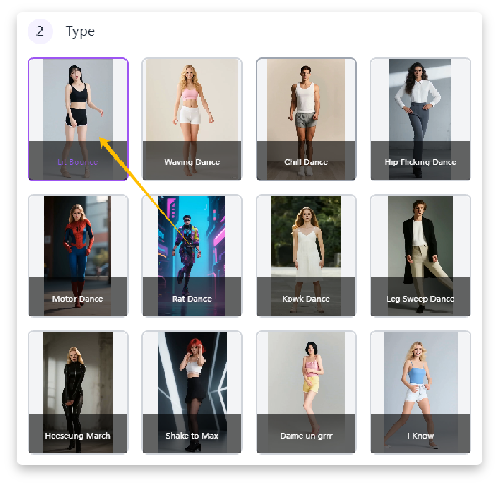Choose the Waving Dance thumbnail
Image resolution: width=499 pixels, height=486 pixels.
(192, 110)
